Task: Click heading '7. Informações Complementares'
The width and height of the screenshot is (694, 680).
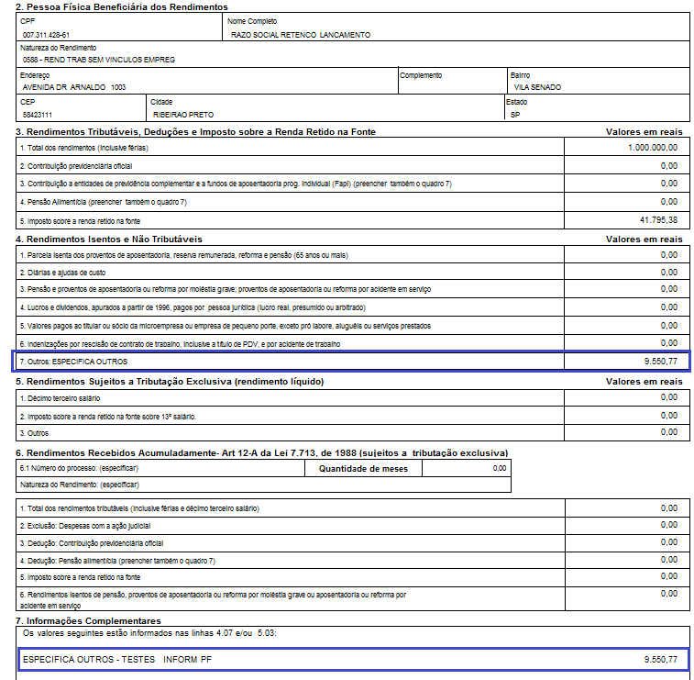Action: coord(88,620)
